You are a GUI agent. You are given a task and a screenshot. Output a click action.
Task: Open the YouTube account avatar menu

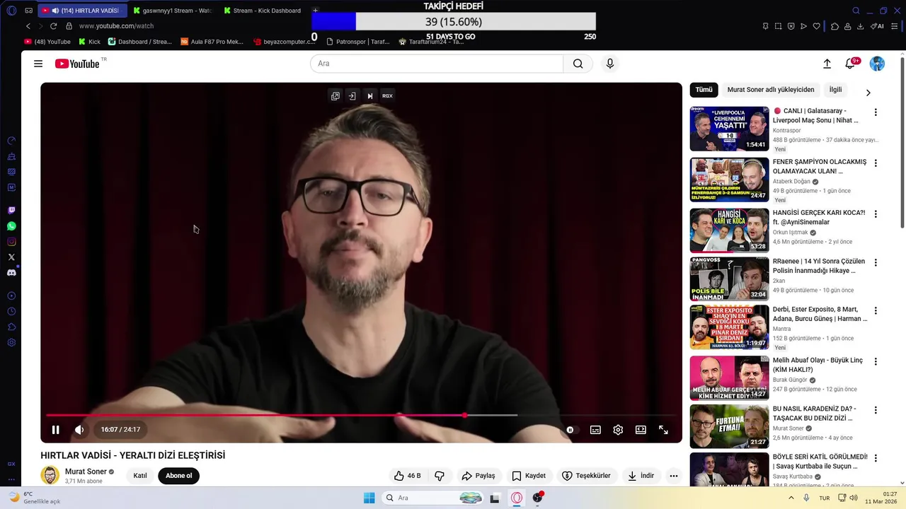(877, 64)
